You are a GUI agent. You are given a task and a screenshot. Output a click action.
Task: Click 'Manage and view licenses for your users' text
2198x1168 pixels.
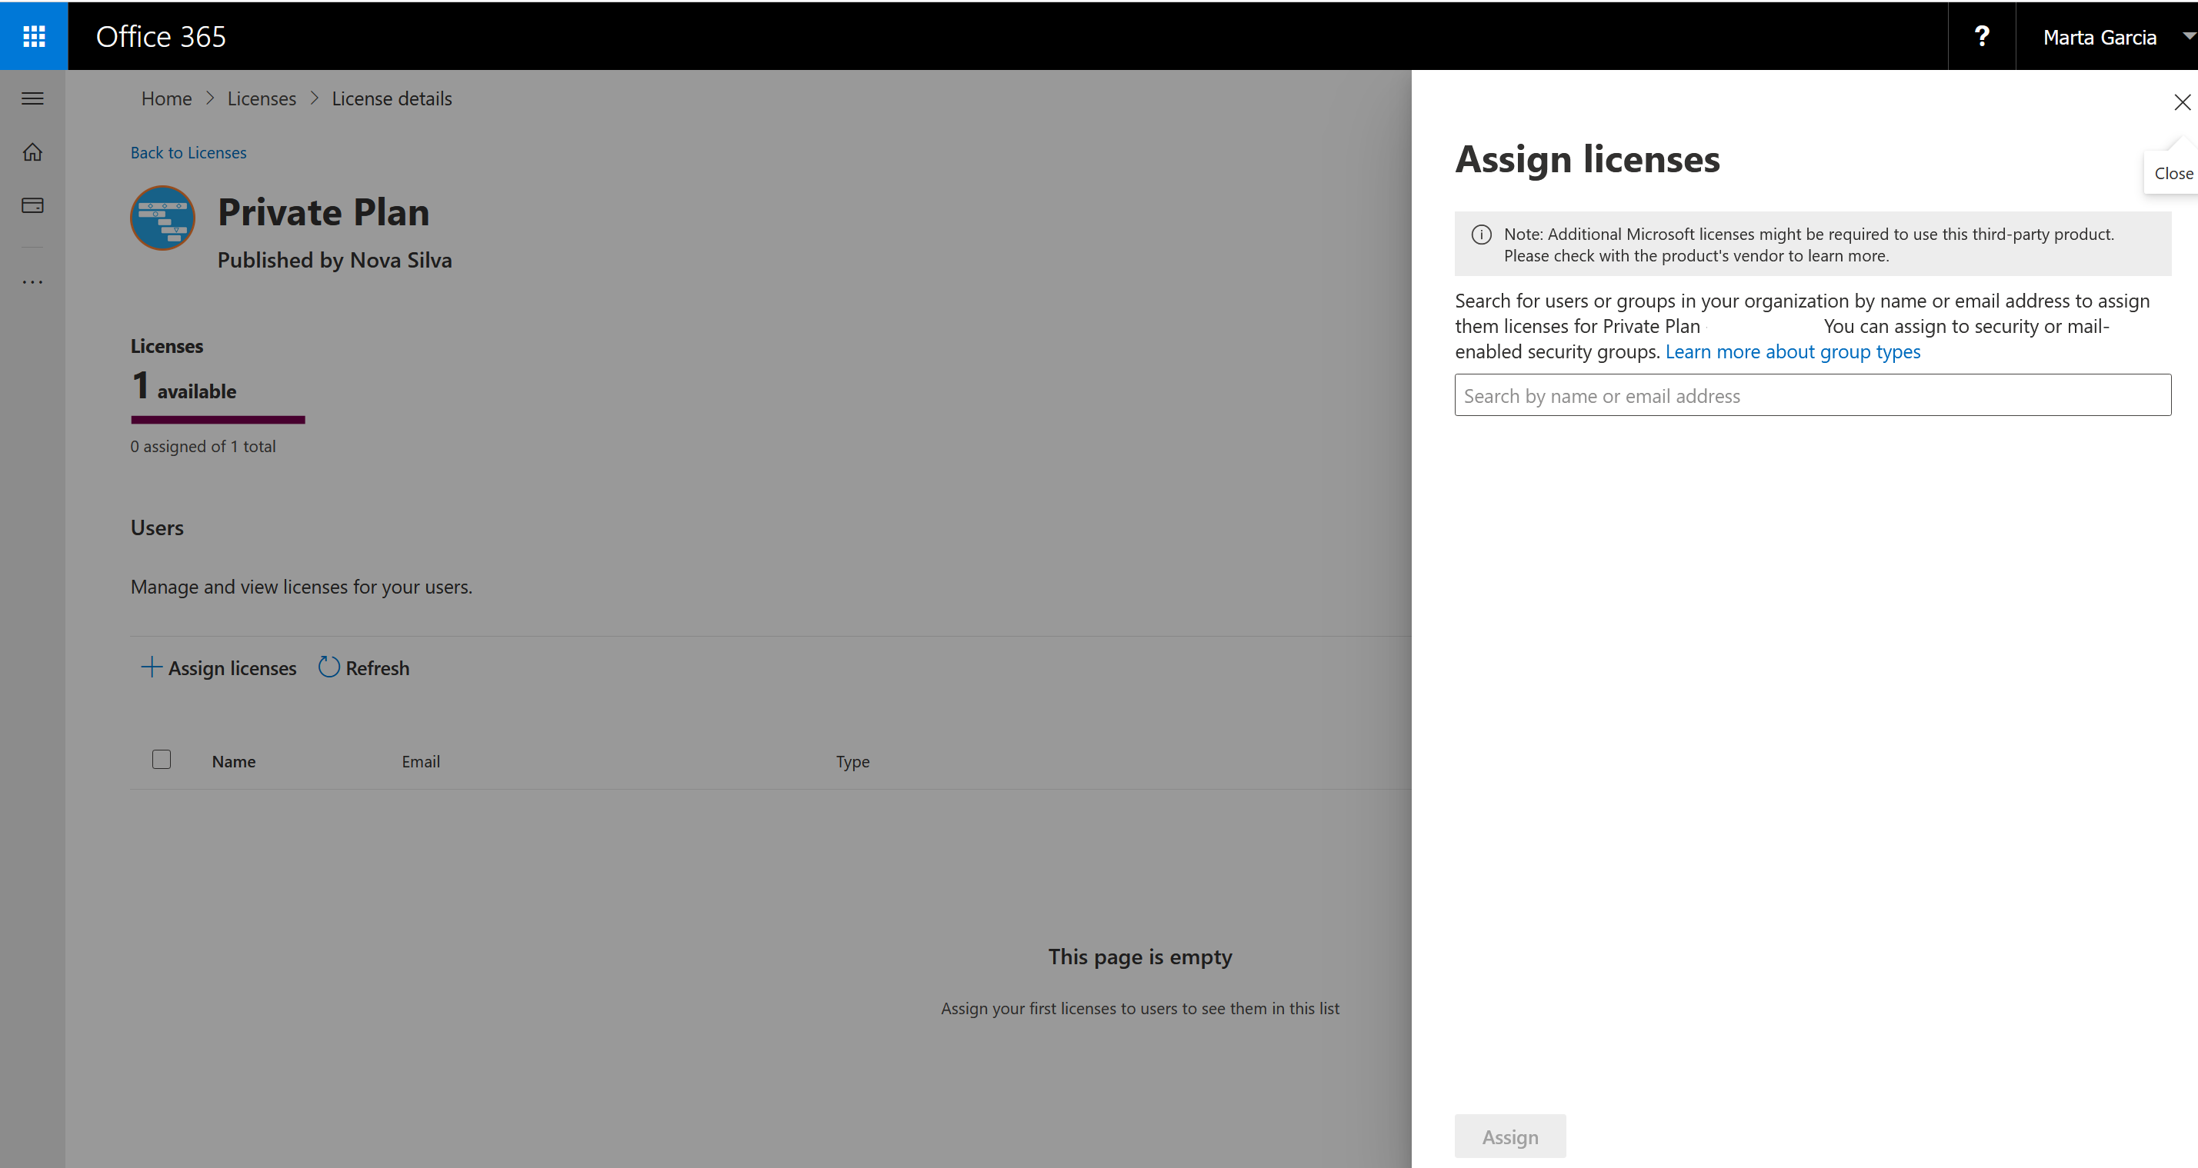(x=302, y=587)
